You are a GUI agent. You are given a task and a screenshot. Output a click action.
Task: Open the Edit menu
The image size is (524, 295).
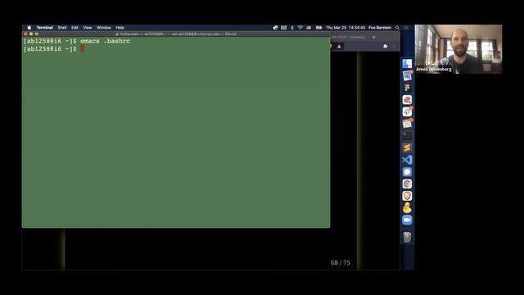point(75,28)
